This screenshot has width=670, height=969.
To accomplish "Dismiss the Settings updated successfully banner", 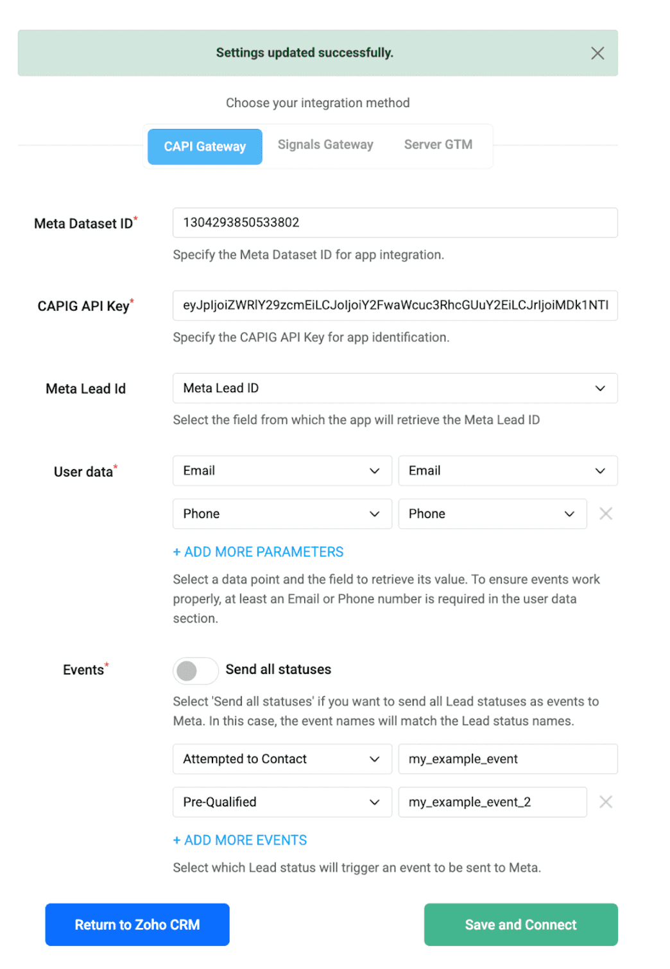I will click(597, 53).
